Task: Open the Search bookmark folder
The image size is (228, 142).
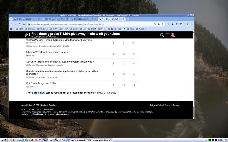Action: coord(92,29)
